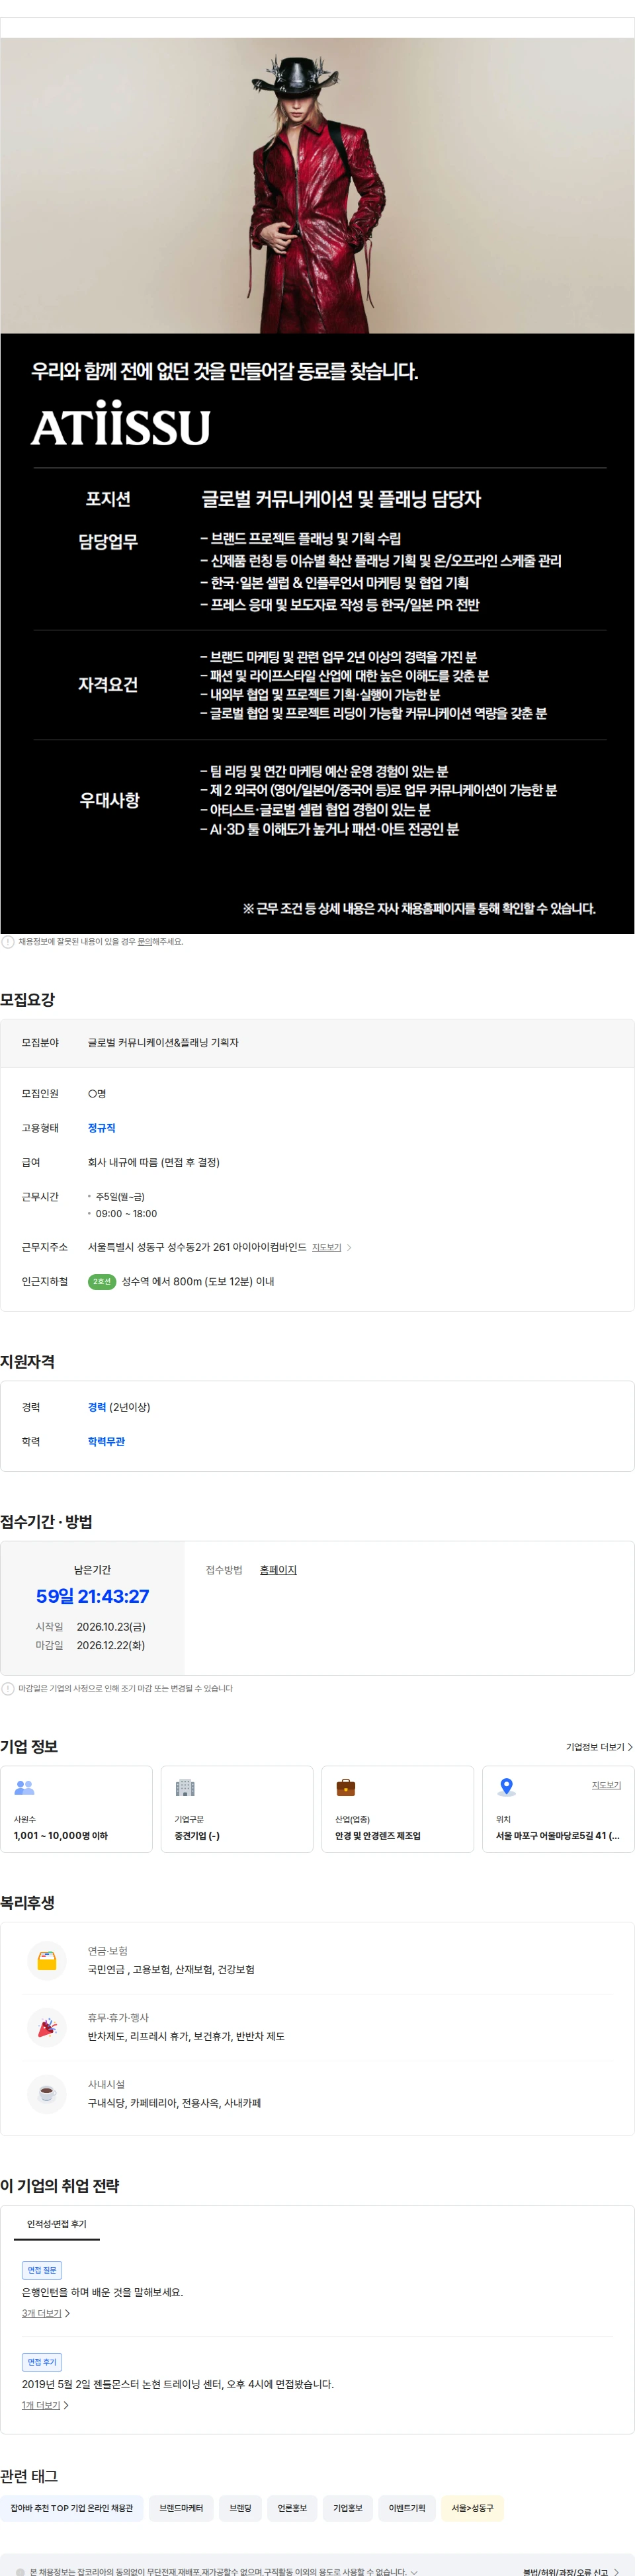
Task: Click the 브랜딩 tag
Action: click(x=240, y=2507)
